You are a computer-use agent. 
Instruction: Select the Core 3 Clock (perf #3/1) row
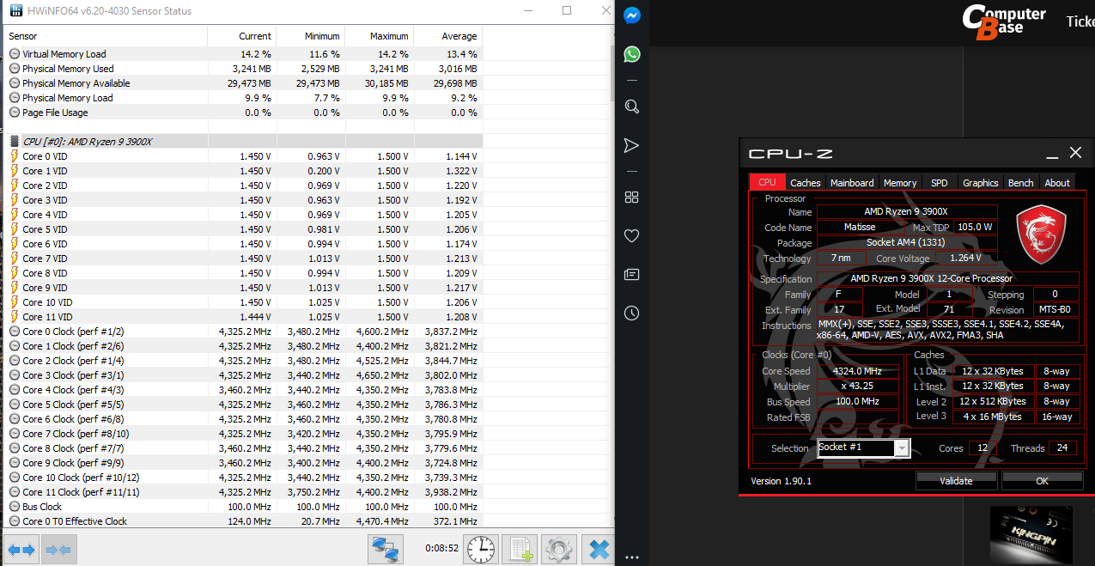pos(242,375)
